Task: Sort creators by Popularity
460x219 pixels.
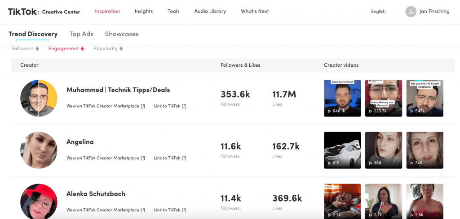Action: click(108, 48)
